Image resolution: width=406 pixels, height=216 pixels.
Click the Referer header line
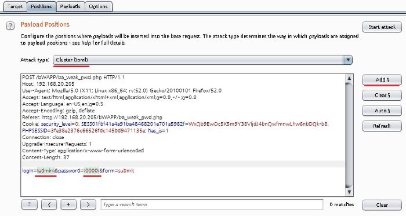click(x=92, y=118)
